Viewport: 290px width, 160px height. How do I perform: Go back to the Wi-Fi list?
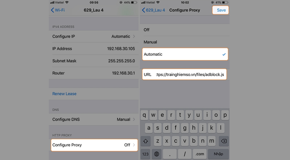point(58,10)
